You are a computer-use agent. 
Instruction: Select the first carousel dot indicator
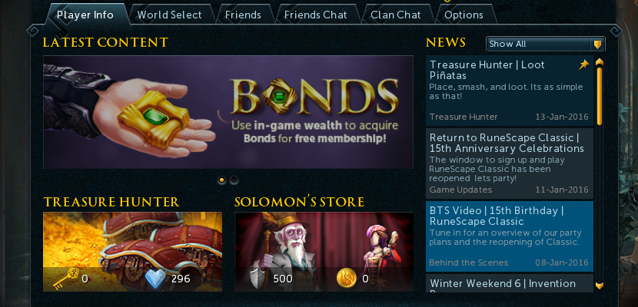(x=221, y=180)
